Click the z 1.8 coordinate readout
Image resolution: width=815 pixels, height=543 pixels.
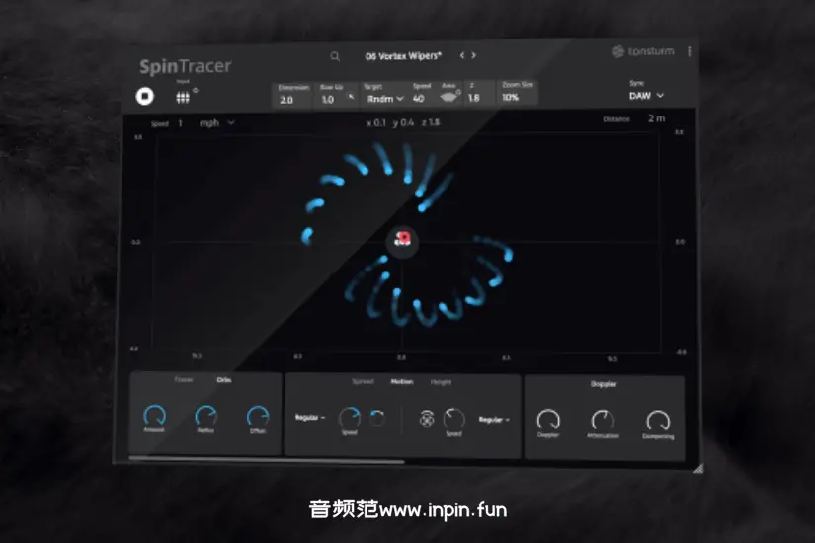coord(431,122)
